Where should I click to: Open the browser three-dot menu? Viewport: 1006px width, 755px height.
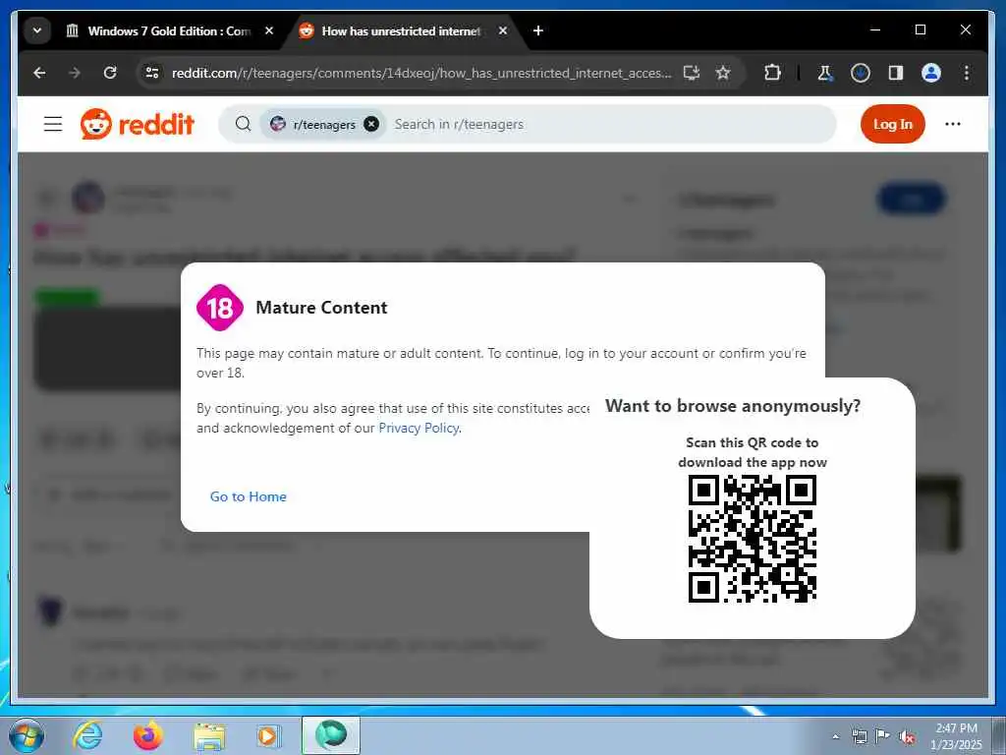point(967,73)
